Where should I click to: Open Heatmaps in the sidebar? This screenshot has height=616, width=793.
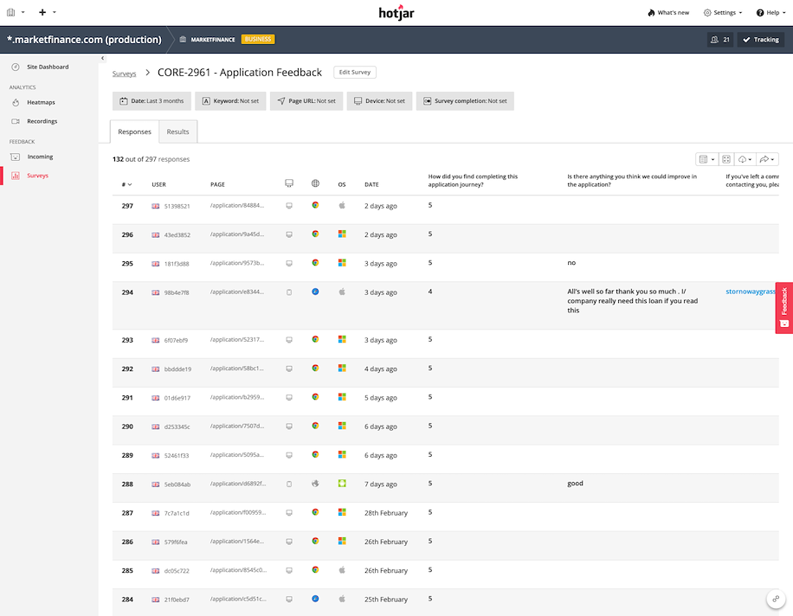[41, 103]
